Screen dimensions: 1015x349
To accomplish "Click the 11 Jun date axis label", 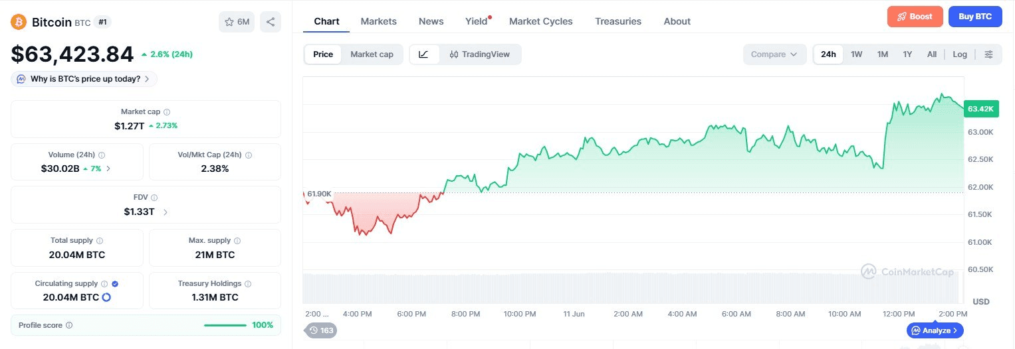I will [573, 313].
